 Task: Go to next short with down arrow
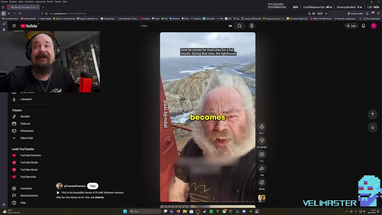coord(372,127)
